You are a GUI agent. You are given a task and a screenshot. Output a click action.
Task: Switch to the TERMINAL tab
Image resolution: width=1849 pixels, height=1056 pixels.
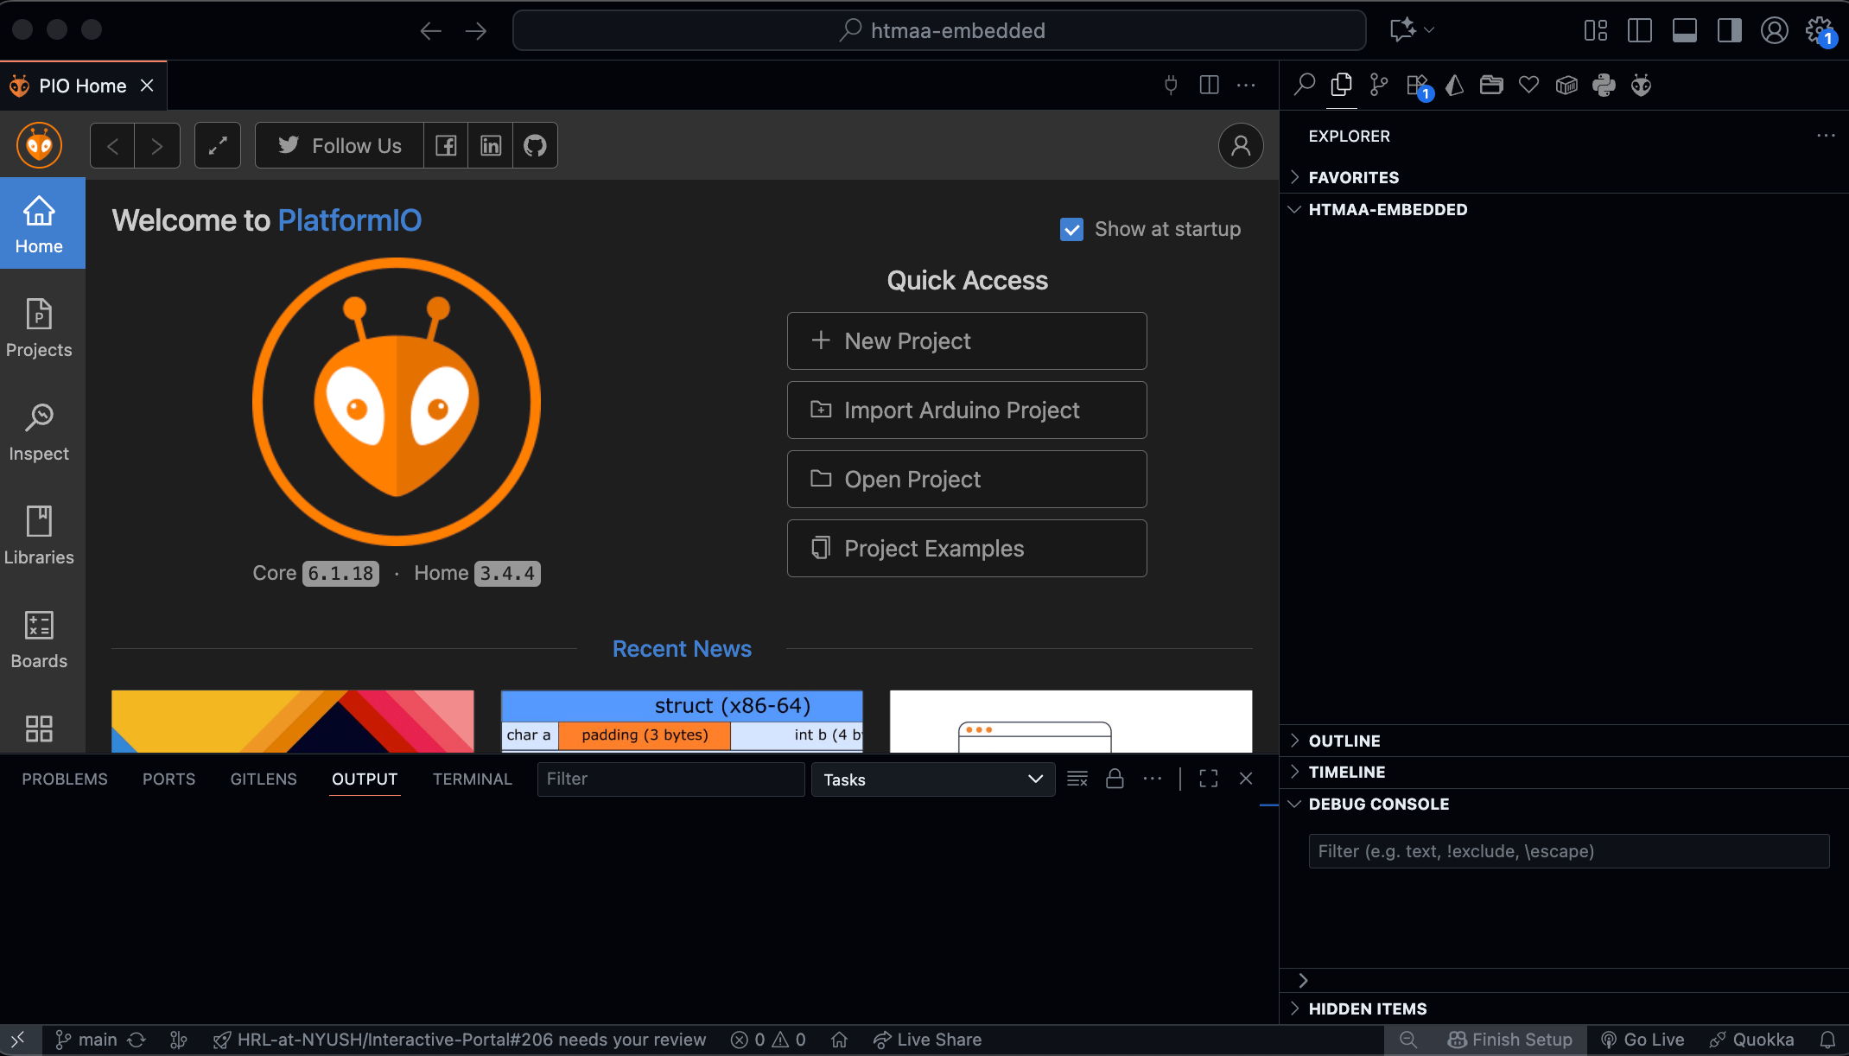(472, 779)
